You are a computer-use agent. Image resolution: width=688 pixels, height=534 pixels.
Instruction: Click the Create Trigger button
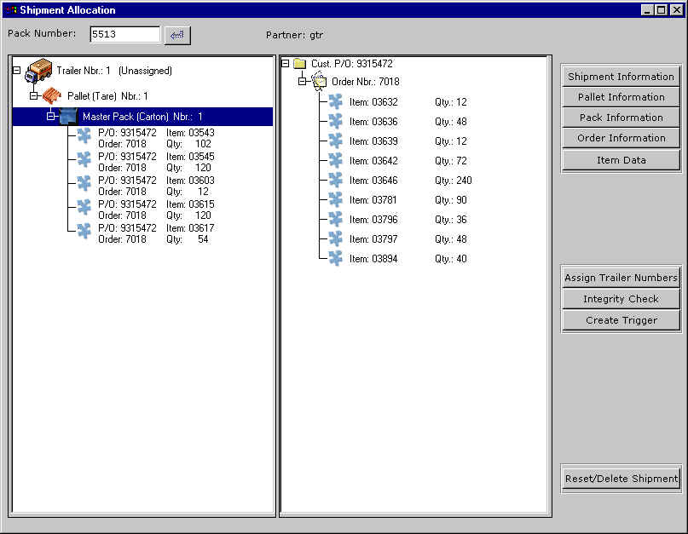[x=620, y=321]
